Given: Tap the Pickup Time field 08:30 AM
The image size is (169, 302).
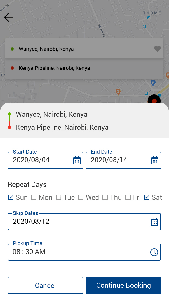Looking at the screenshot, I should [77, 252].
